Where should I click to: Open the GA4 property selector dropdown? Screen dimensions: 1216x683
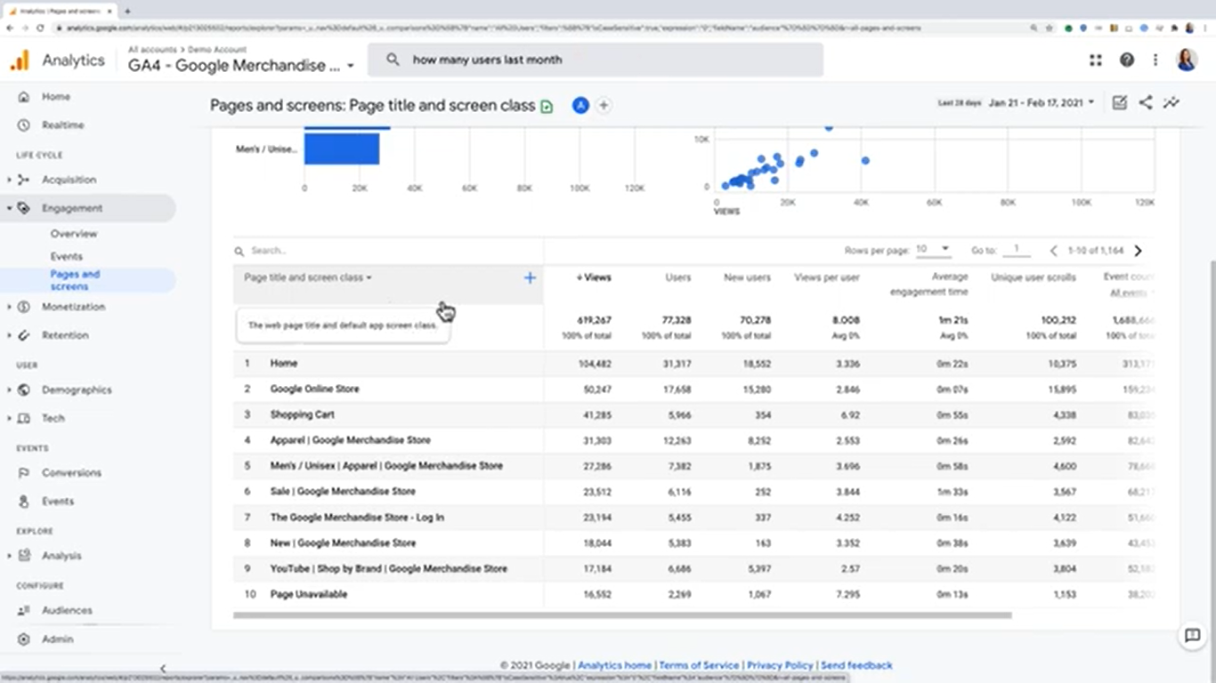coord(241,66)
